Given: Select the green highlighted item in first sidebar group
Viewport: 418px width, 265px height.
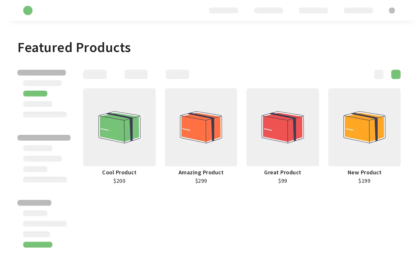Looking at the screenshot, I should click(35, 94).
